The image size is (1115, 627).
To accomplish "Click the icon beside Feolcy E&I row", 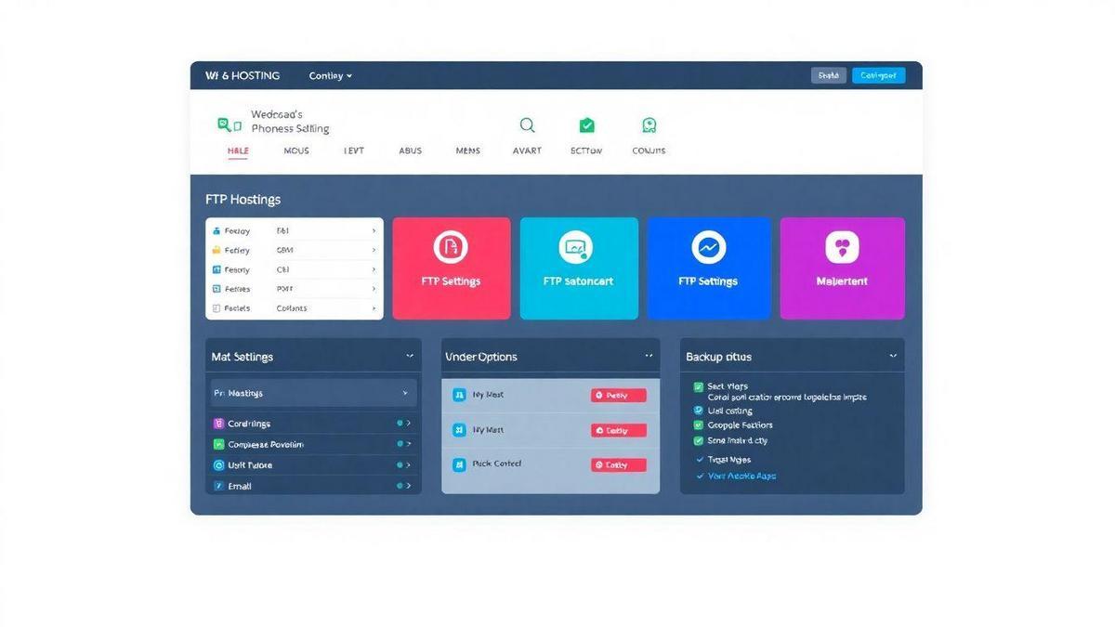I will click(x=216, y=231).
